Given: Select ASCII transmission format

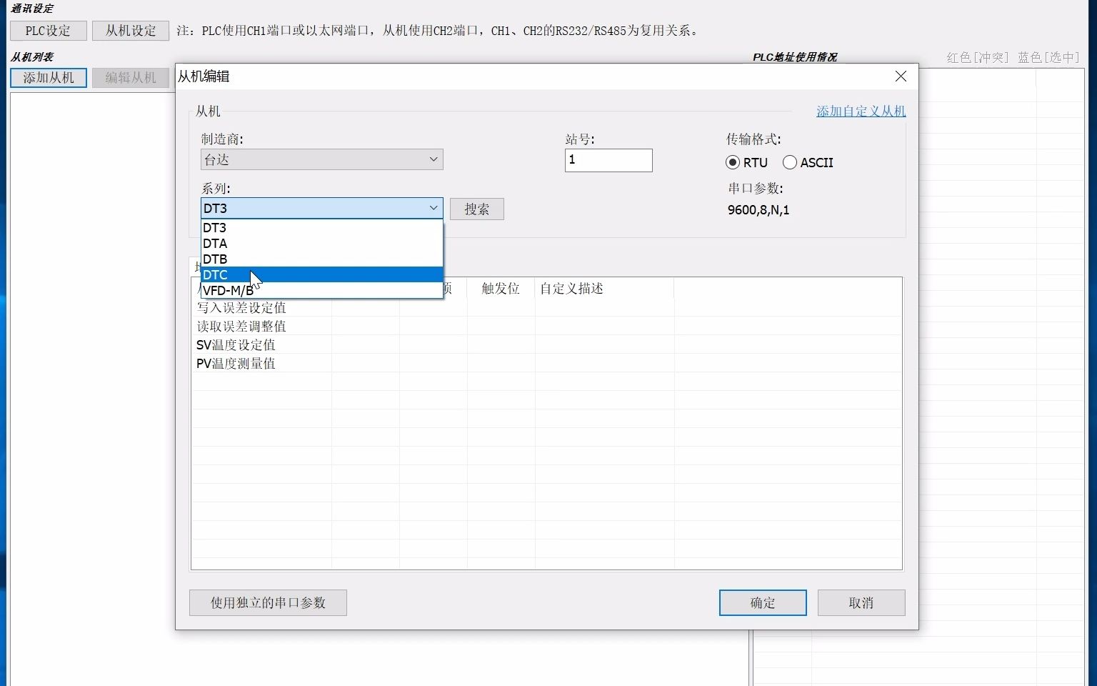Looking at the screenshot, I should tap(808, 163).
